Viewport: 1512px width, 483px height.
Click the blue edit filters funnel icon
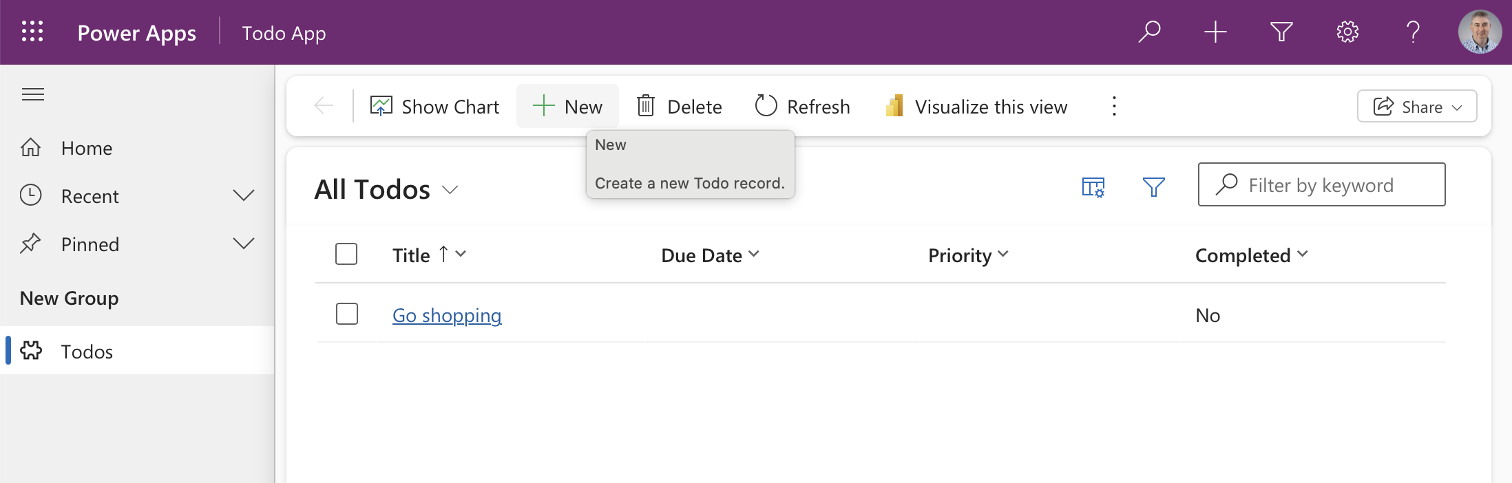tap(1154, 186)
